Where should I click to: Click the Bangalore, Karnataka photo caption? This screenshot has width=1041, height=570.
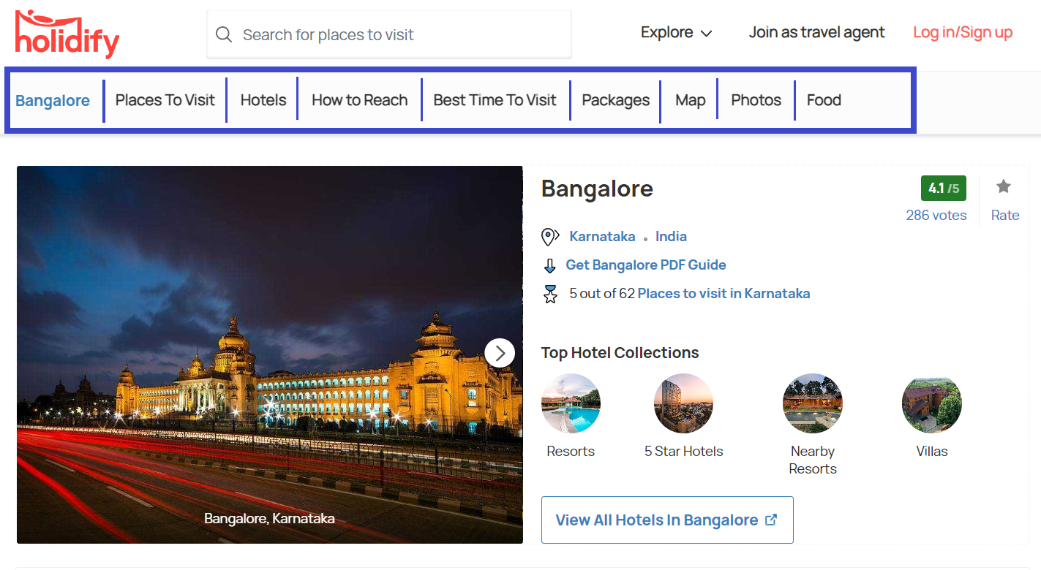(269, 518)
